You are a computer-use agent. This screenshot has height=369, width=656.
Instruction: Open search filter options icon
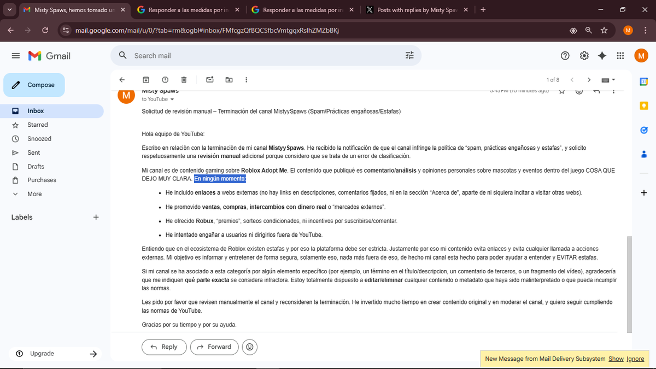(x=410, y=55)
